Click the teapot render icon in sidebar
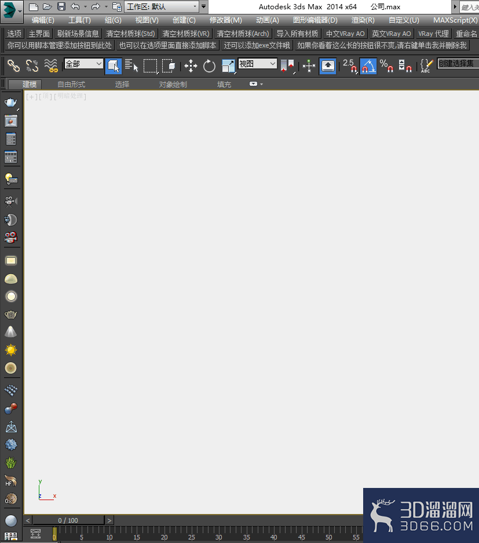Image resolution: width=479 pixels, height=543 pixels. (x=11, y=103)
